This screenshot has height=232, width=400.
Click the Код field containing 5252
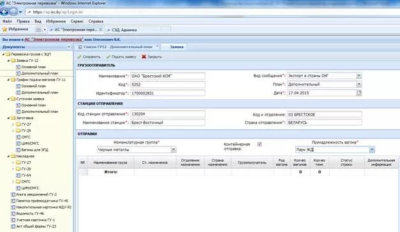point(168,85)
